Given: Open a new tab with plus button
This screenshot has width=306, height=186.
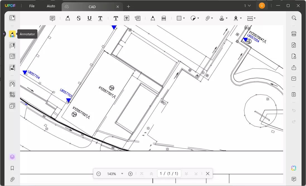Looking at the screenshot, I should (128, 7).
